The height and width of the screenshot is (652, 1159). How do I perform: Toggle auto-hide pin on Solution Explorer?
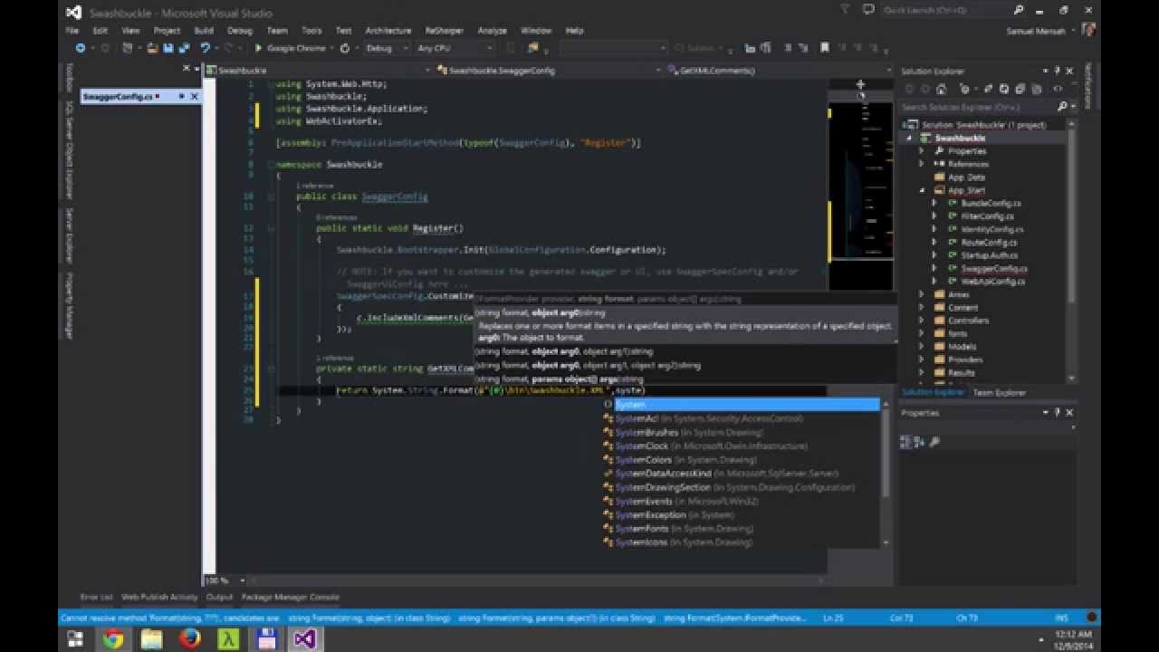pyautogui.click(x=1058, y=71)
